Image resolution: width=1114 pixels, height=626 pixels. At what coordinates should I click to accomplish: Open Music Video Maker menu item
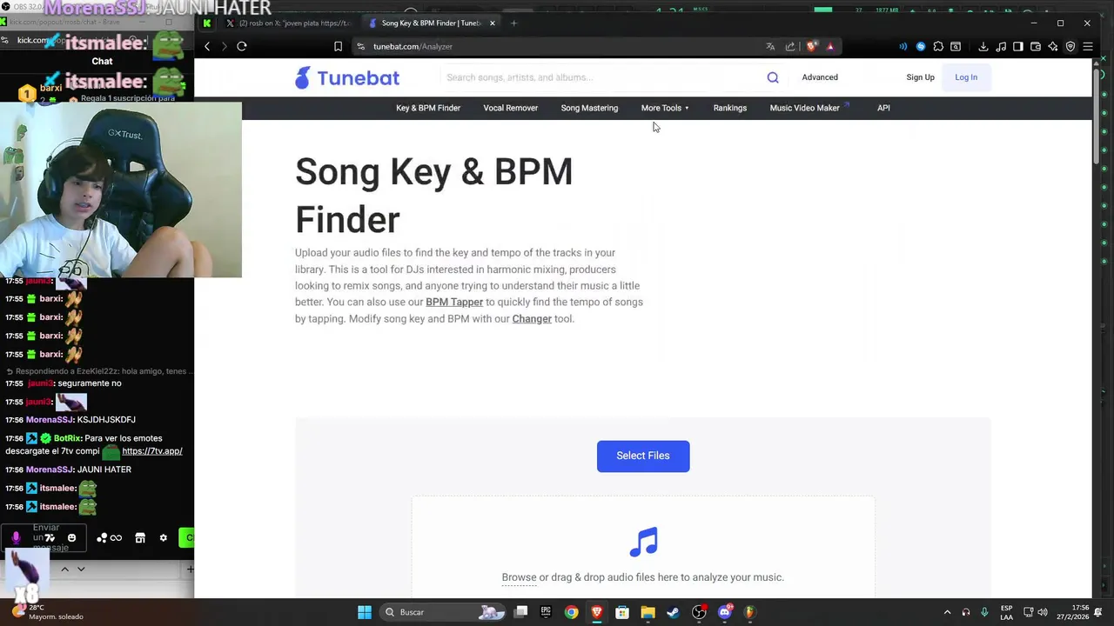pos(809,108)
